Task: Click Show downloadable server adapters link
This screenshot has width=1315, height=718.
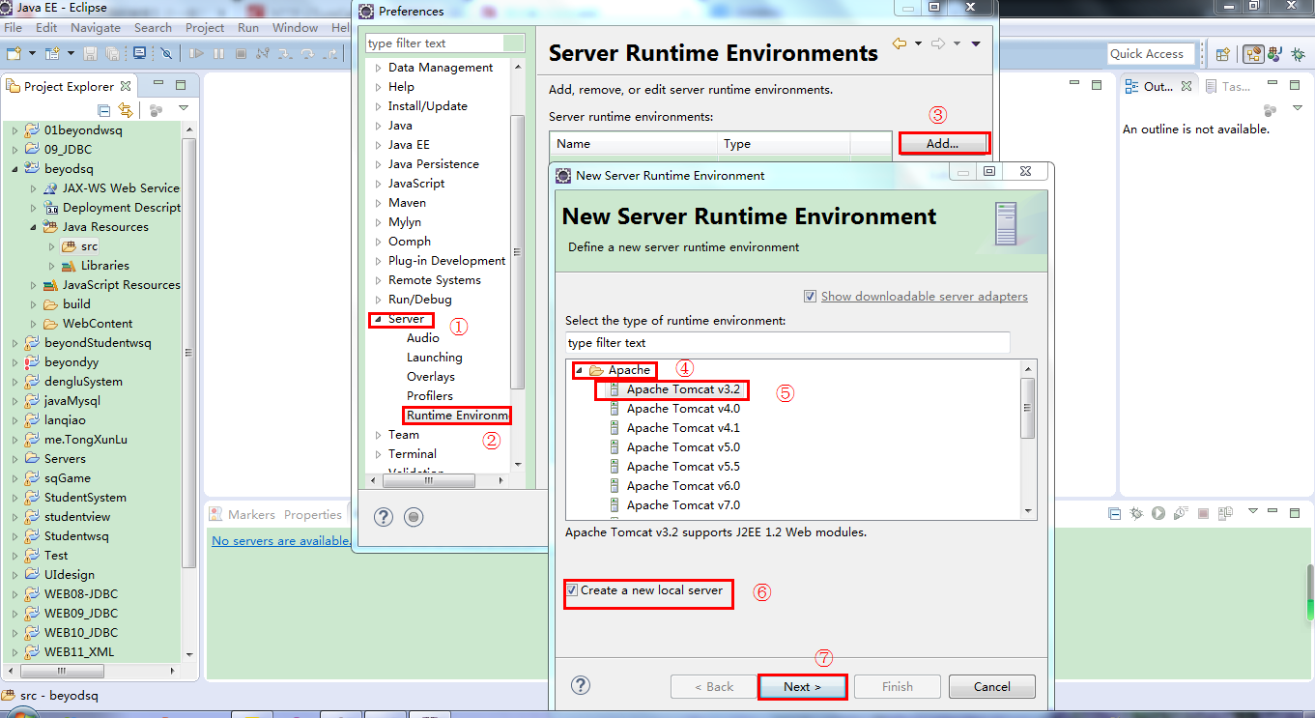Action: 925,296
